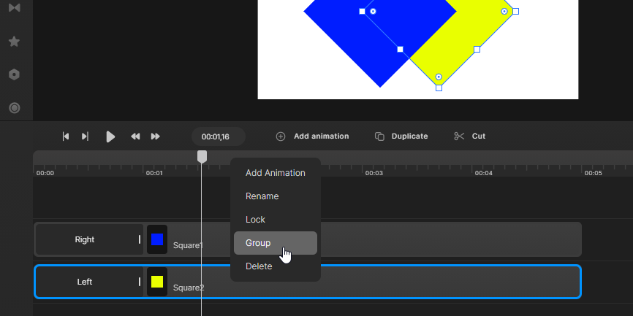Click the 00:00 ruler label
The width and height of the screenshot is (633, 316).
(x=45, y=173)
